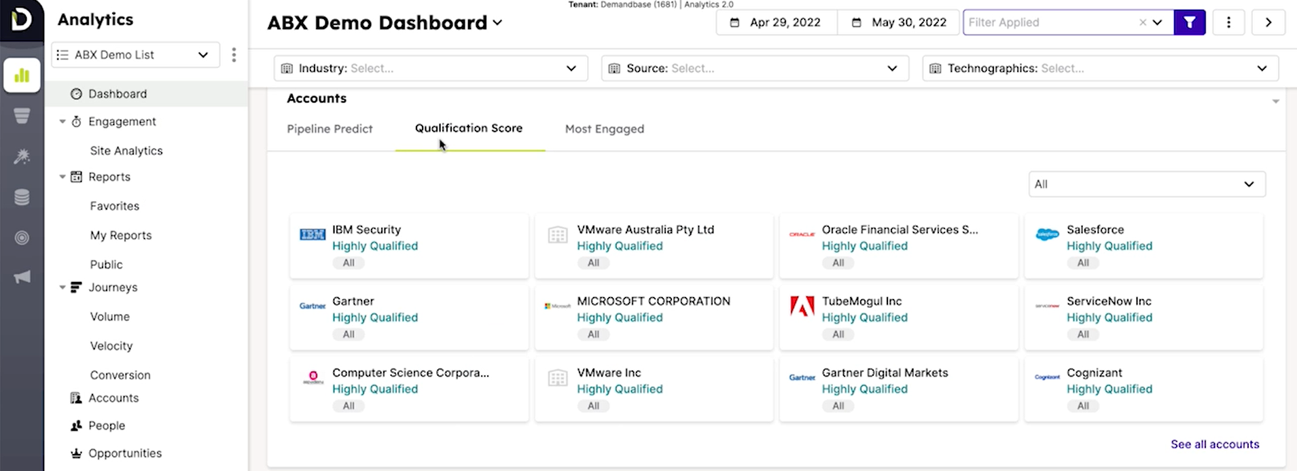Click the Demandbase logo icon

point(21,20)
